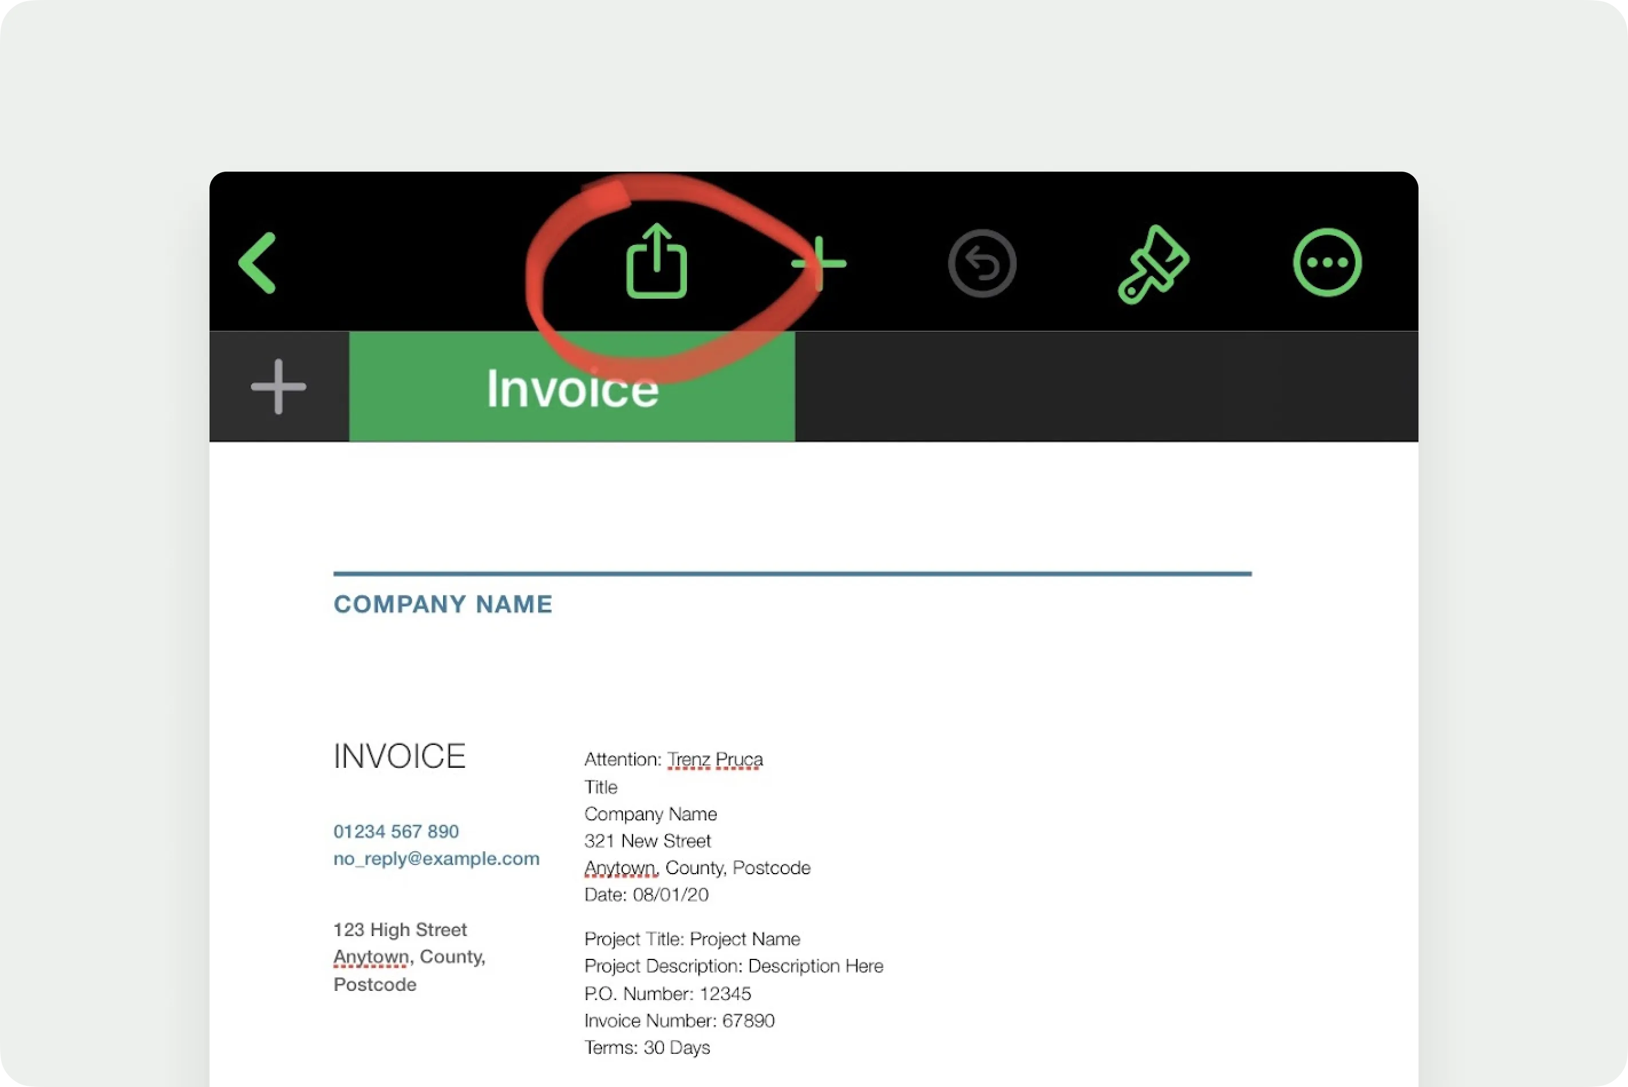Click the Invoice Number: 67890 text

(x=680, y=1021)
